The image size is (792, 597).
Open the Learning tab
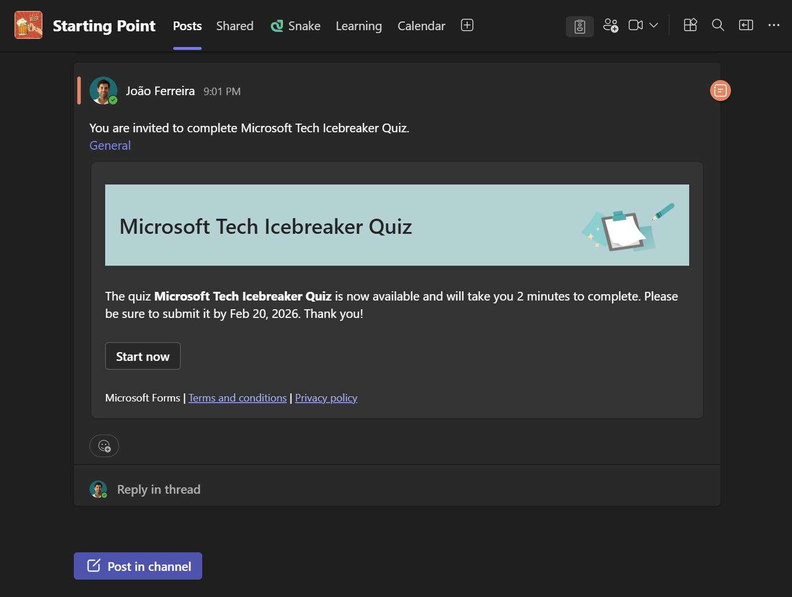[359, 26]
